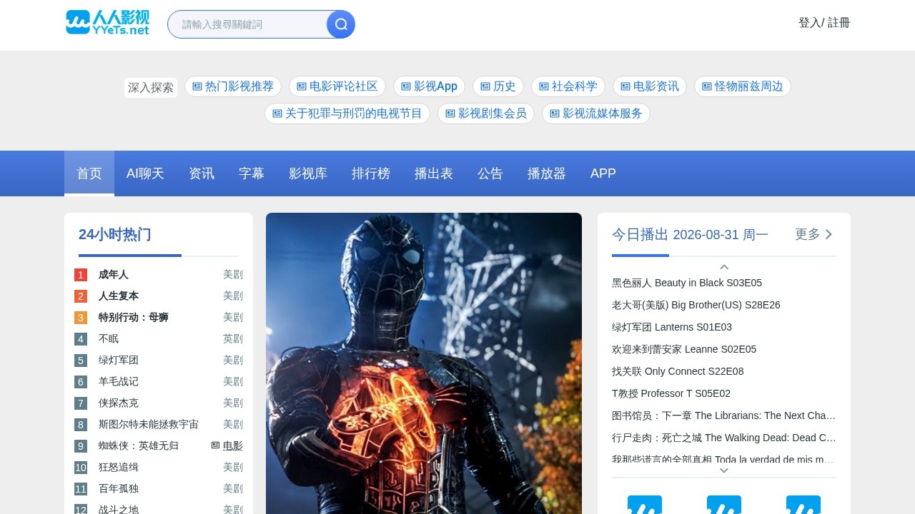
Task: Open the 电影资讯 explore chip
Action: 650,86
